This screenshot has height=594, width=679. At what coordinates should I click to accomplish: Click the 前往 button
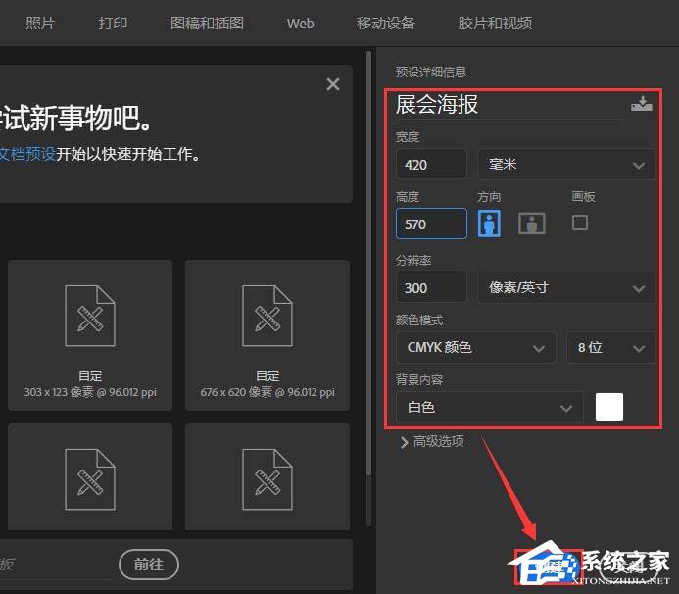coord(149,564)
